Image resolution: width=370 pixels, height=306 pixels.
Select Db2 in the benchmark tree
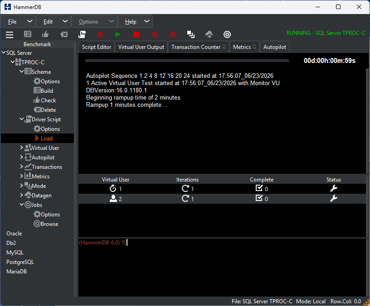11,243
